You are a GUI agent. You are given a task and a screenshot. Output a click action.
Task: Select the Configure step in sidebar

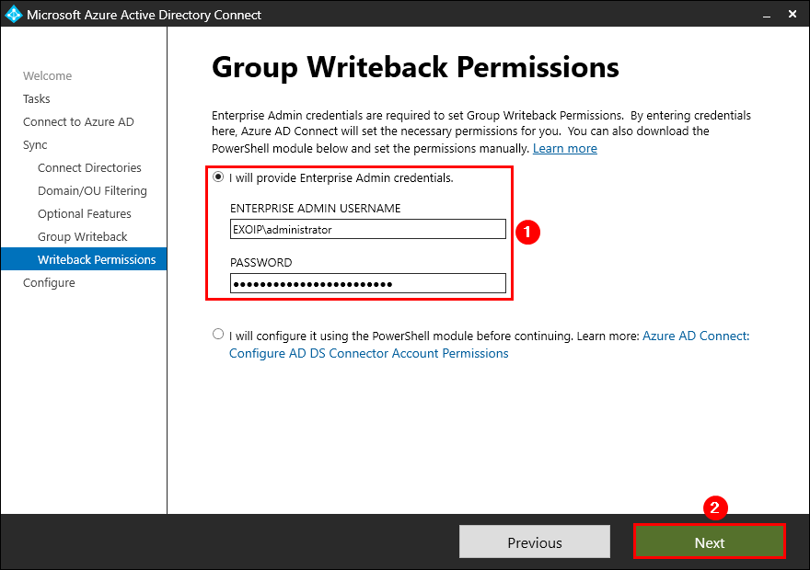pos(49,282)
